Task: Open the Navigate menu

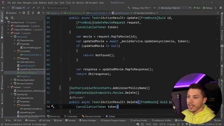Action: (27, 2)
